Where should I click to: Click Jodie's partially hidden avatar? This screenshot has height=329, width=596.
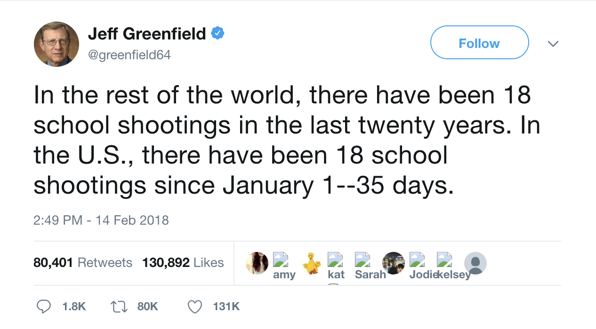(x=418, y=260)
